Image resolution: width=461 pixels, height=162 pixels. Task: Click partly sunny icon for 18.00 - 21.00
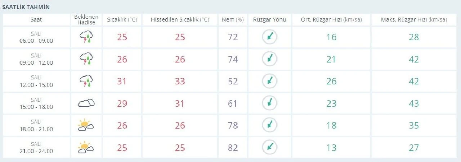click(86, 125)
